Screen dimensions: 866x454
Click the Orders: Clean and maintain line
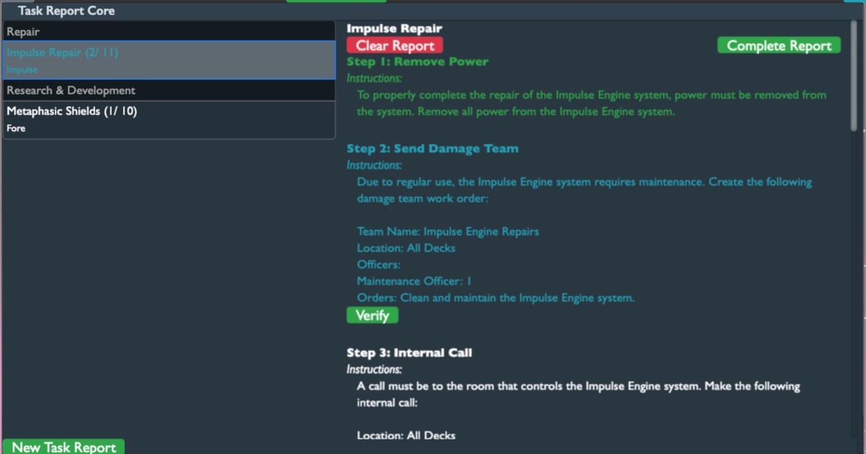495,297
